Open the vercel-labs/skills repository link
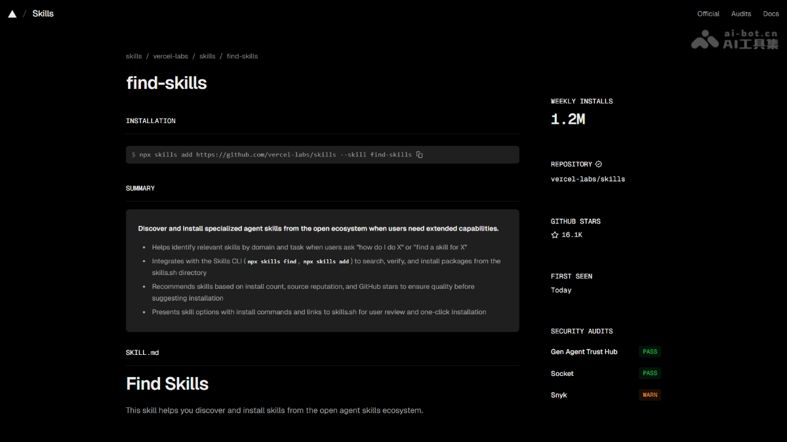The width and height of the screenshot is (787, 442). click(x=588, y=179)
